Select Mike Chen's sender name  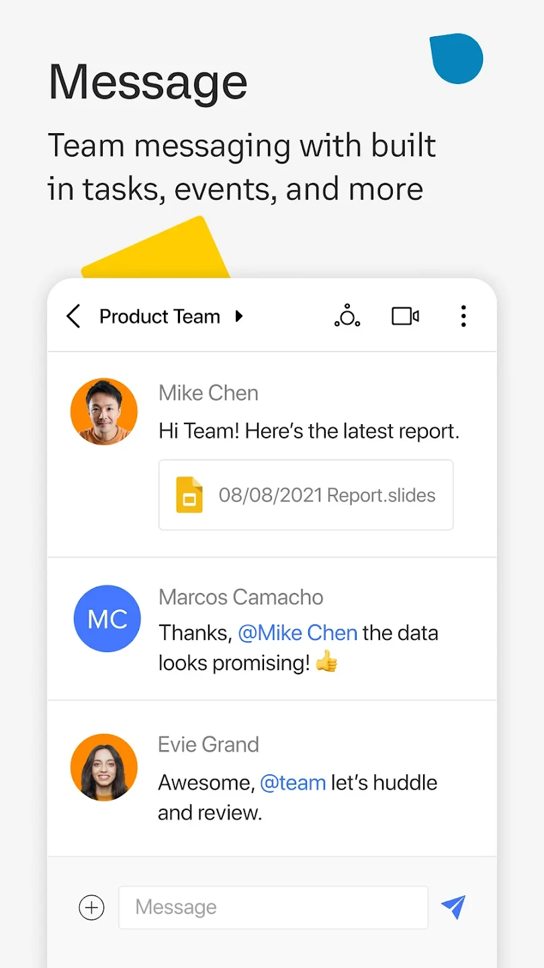208,393
